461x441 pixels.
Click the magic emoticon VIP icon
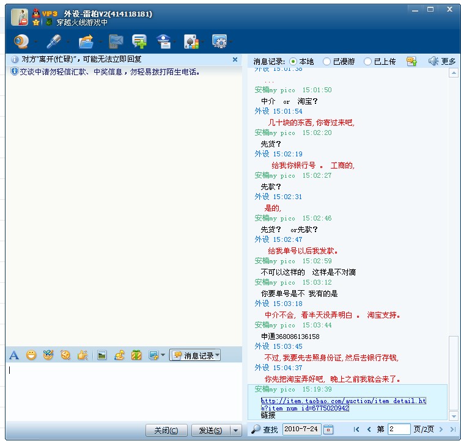[48, 355]
